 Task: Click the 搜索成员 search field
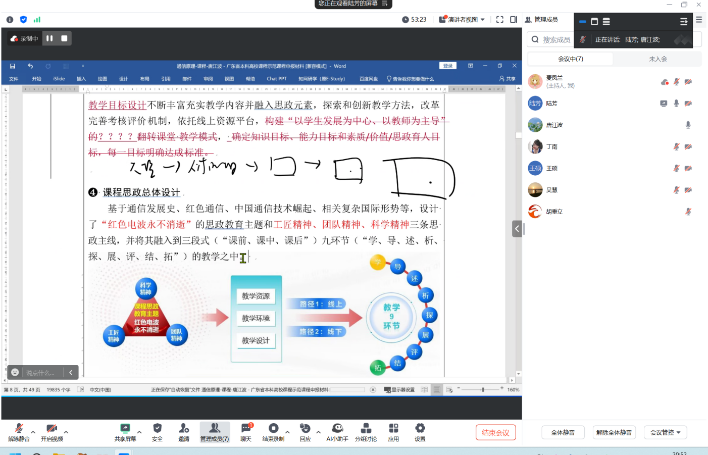click(555, 40)
